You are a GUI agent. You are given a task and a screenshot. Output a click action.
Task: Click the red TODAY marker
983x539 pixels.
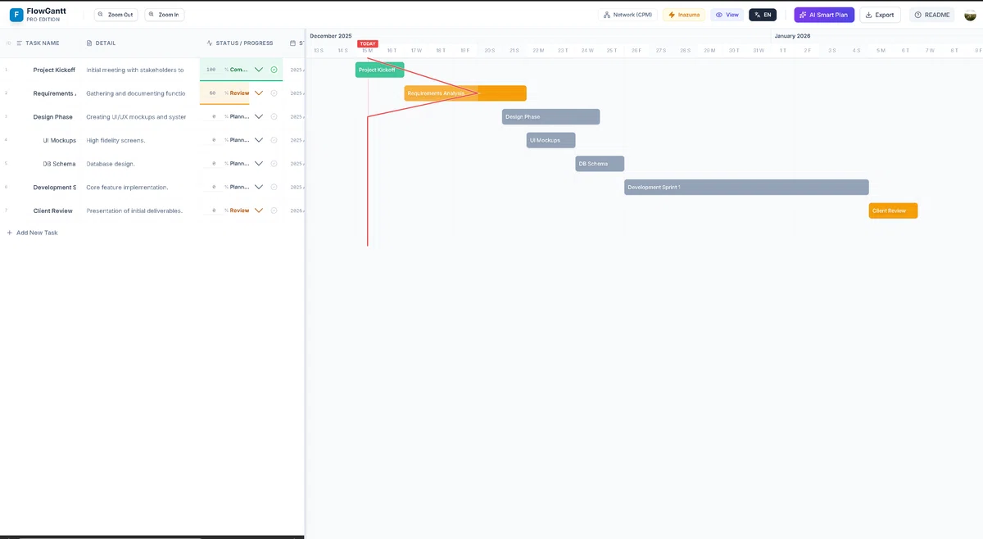(x=368, y=43)
